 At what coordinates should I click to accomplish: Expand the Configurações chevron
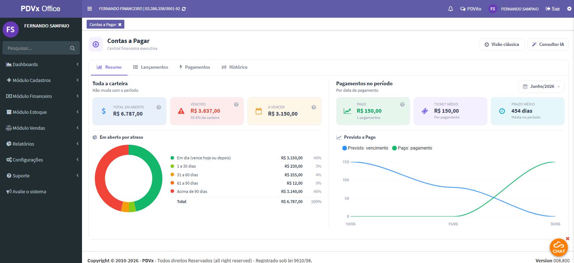pos(77,160)
